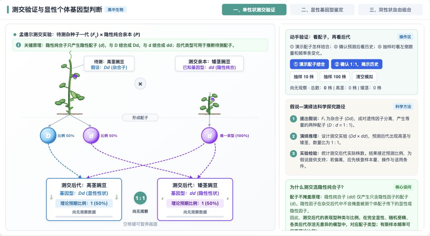The height and width of the screenshot is (236, 430).
Task: Click text 基因型：dd (隐性性状)
Action: pyautogui.click(x=195, y=193)
